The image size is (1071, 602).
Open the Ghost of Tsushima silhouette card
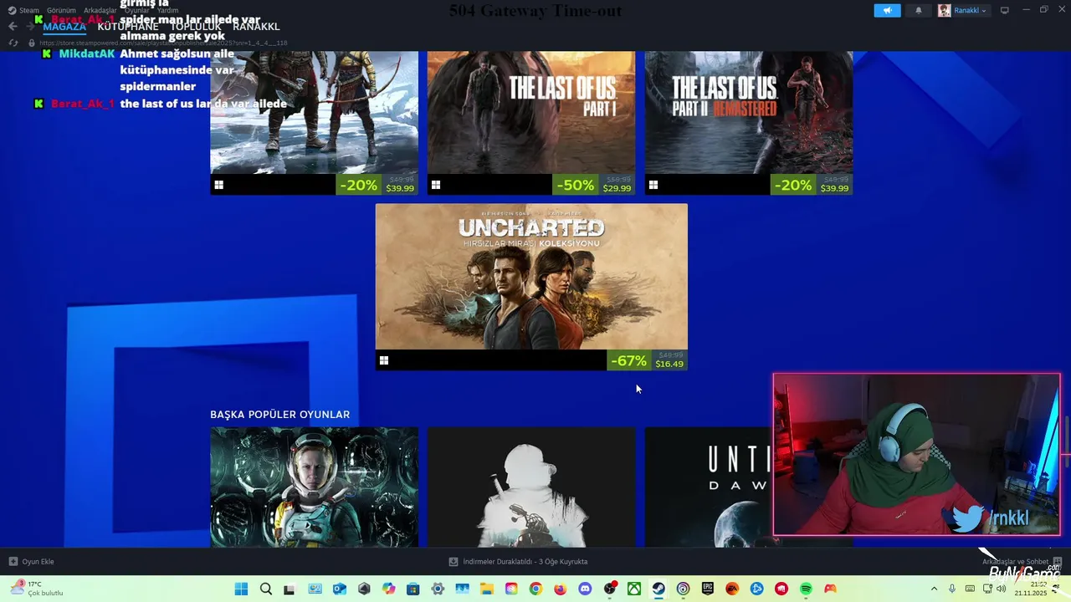531,487
